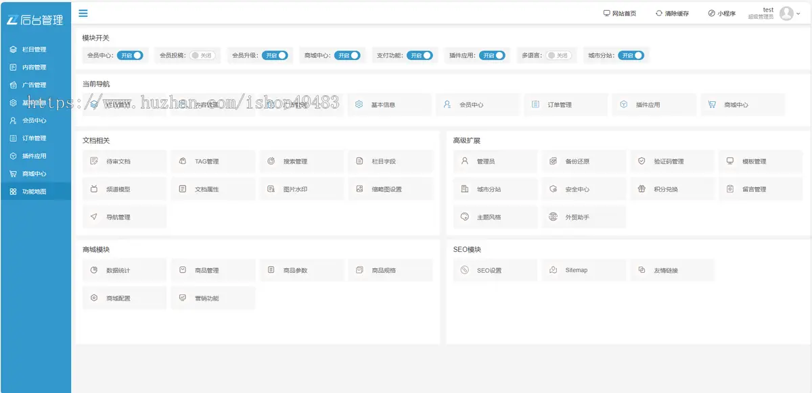
Task: Open the 缩略图设置 card
Action: coord(390,189)
